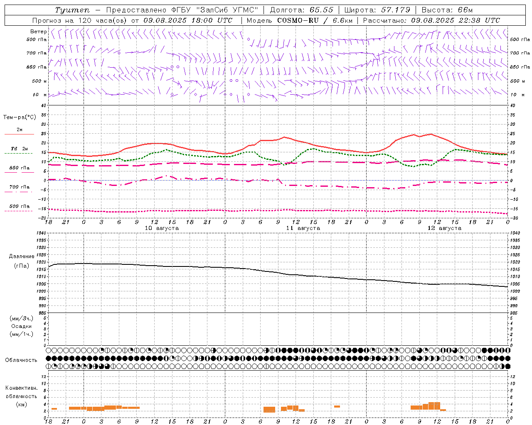Click the "Конвективн." panel label
532x425 pixels.
[x=22, y=388]
